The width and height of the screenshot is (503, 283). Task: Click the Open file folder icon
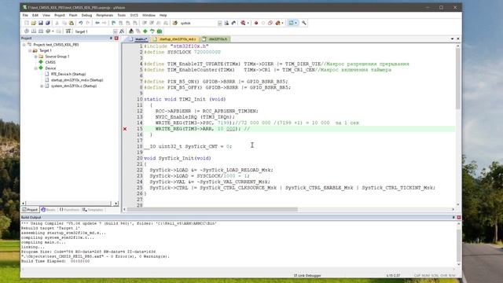(x=34, y=23)
